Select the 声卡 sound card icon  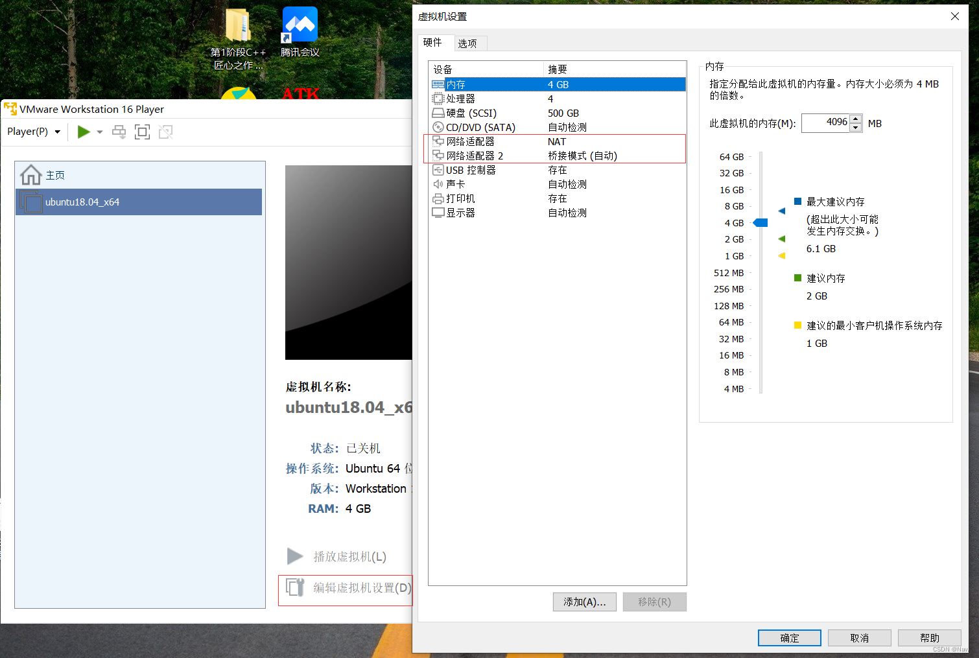tap(438, 184)
